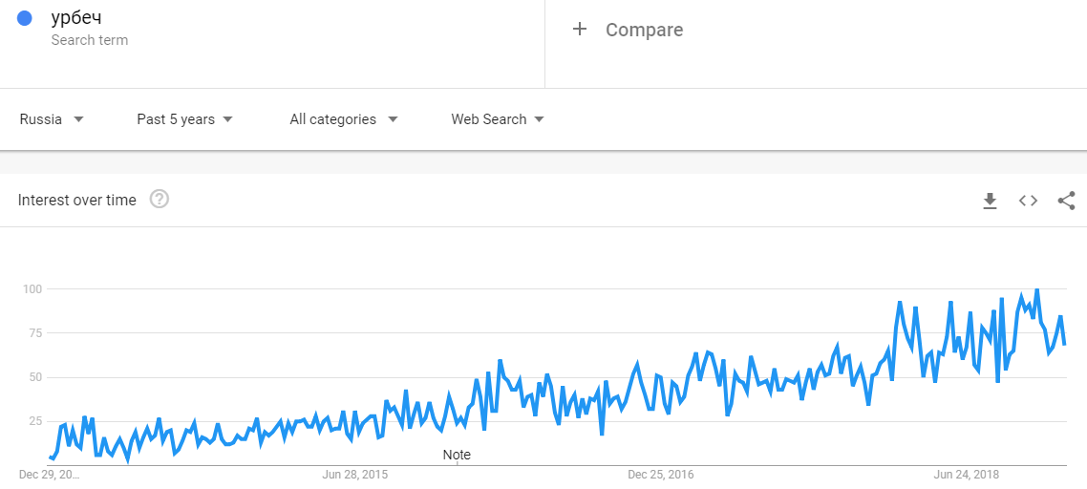Open the Russia region dropdown
This screenshot has height=489, width=1087.
click(52, 119)
